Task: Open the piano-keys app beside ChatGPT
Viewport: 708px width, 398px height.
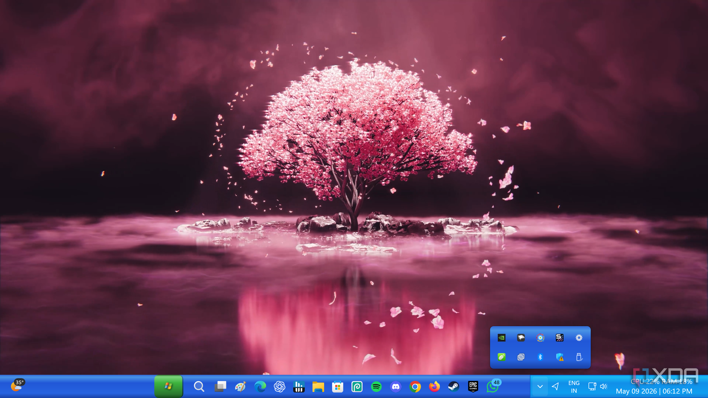Action: 299,386
